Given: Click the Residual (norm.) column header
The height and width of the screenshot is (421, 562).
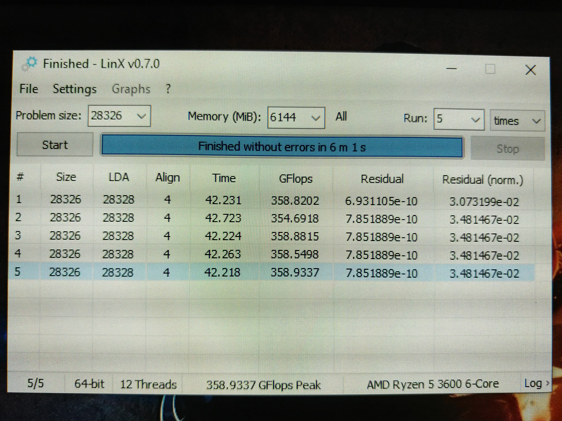Looking at the screenshot, I should (x=482, y=180).
